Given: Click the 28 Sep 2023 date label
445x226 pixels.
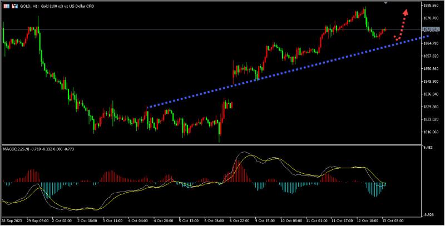Looking at the screenshot, I should pyautogui.click(x=11, y=220).
